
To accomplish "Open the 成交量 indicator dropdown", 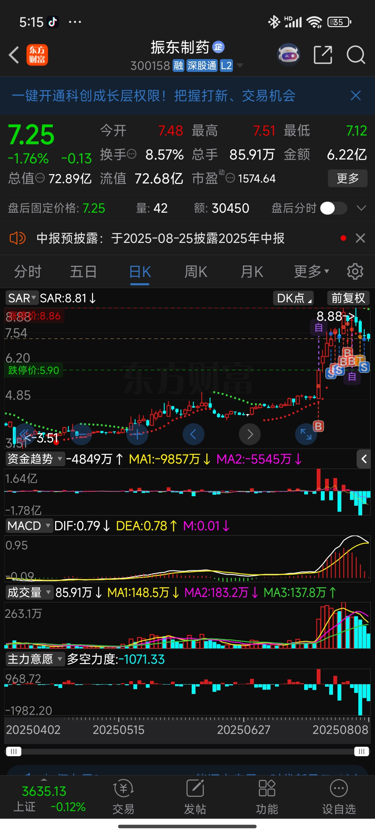I will click(29, 592).
